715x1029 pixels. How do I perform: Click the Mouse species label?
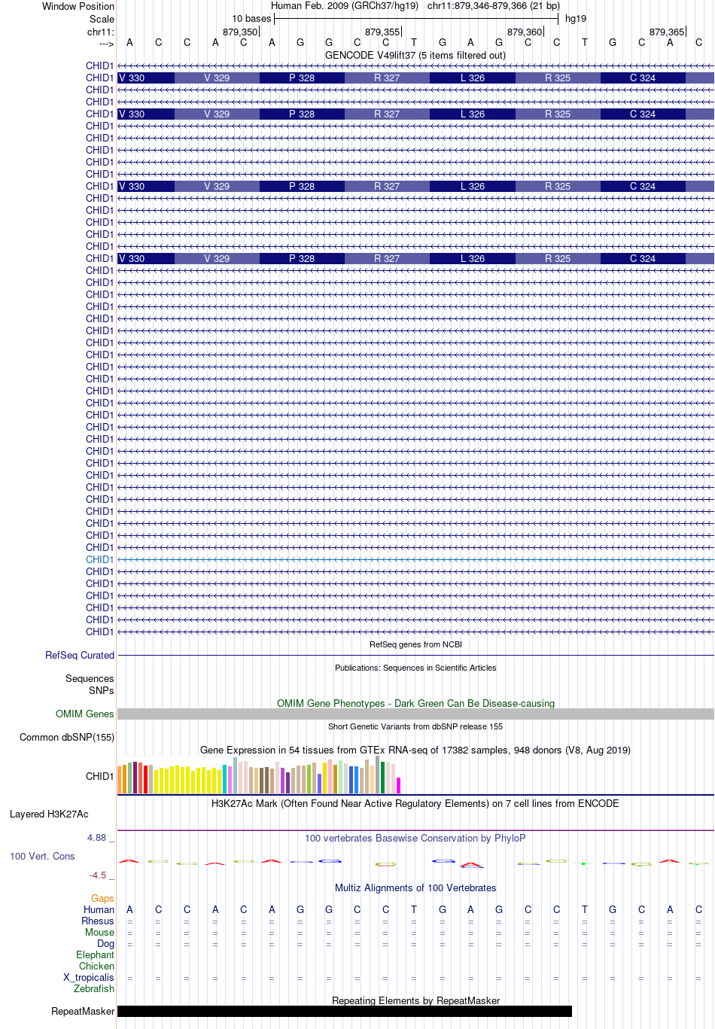(99, 933)
